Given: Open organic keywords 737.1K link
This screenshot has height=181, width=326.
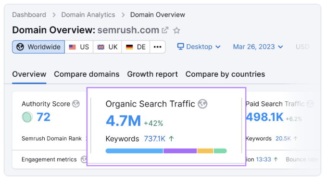Looking at the screenshot, I should pos(155,139).
